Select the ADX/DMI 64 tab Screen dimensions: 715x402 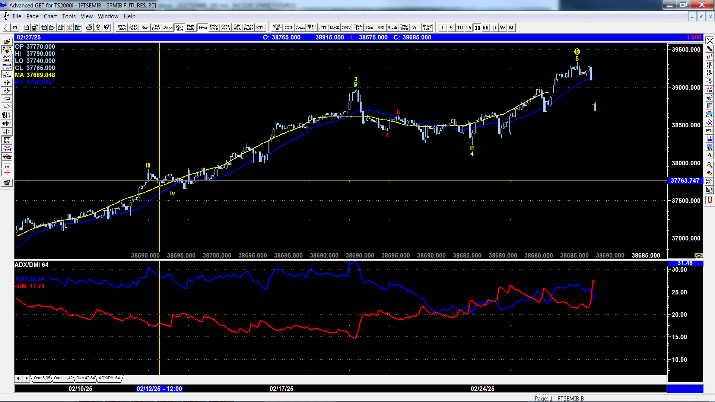(109, 378)
